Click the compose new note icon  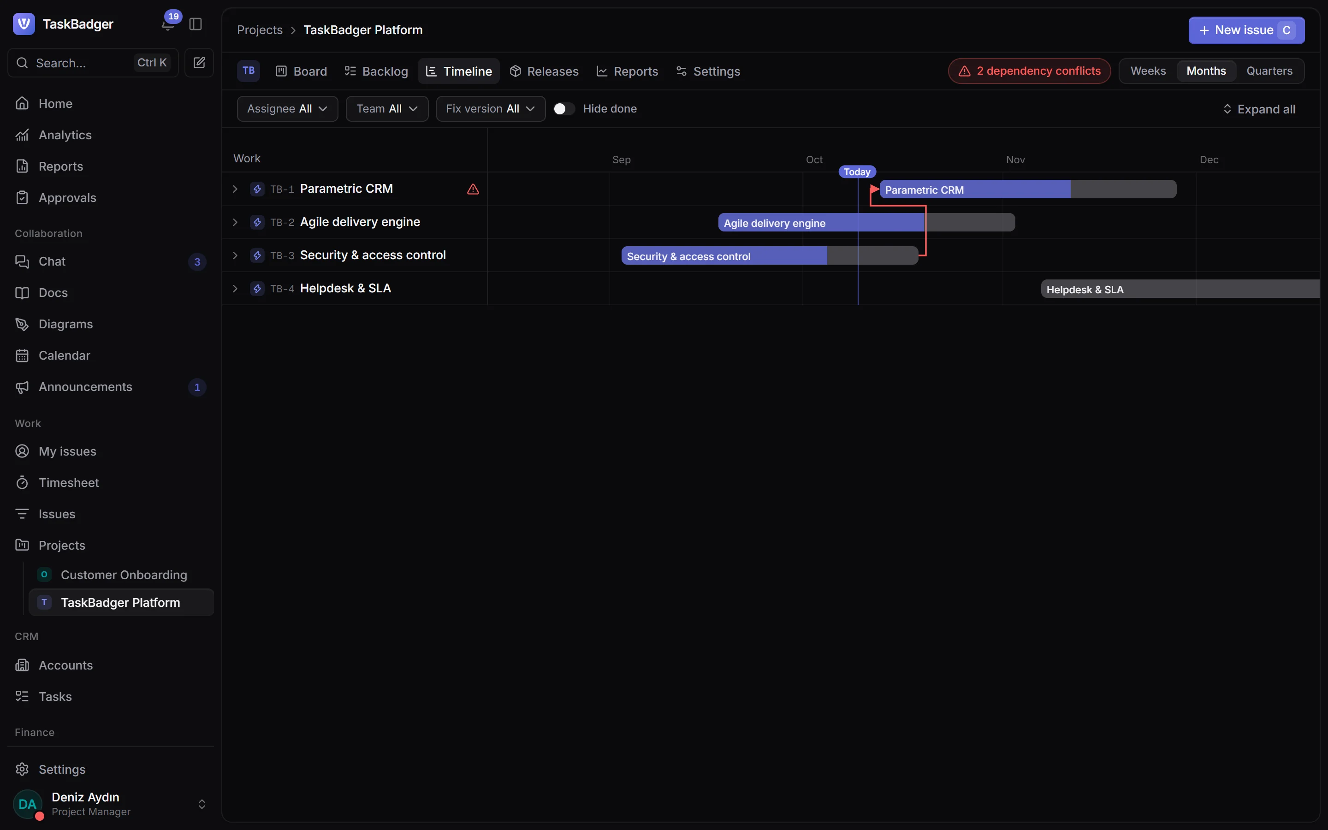pyautogui.click(x=199, y=63)
